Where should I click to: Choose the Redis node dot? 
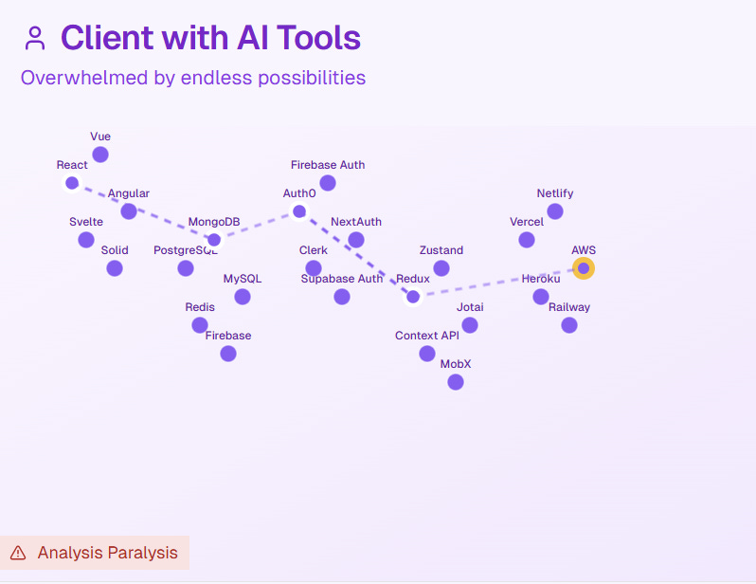[200, 325]
